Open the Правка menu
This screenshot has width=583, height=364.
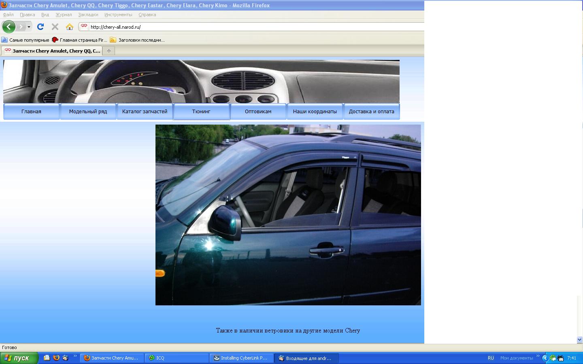[x=28, y=15]
